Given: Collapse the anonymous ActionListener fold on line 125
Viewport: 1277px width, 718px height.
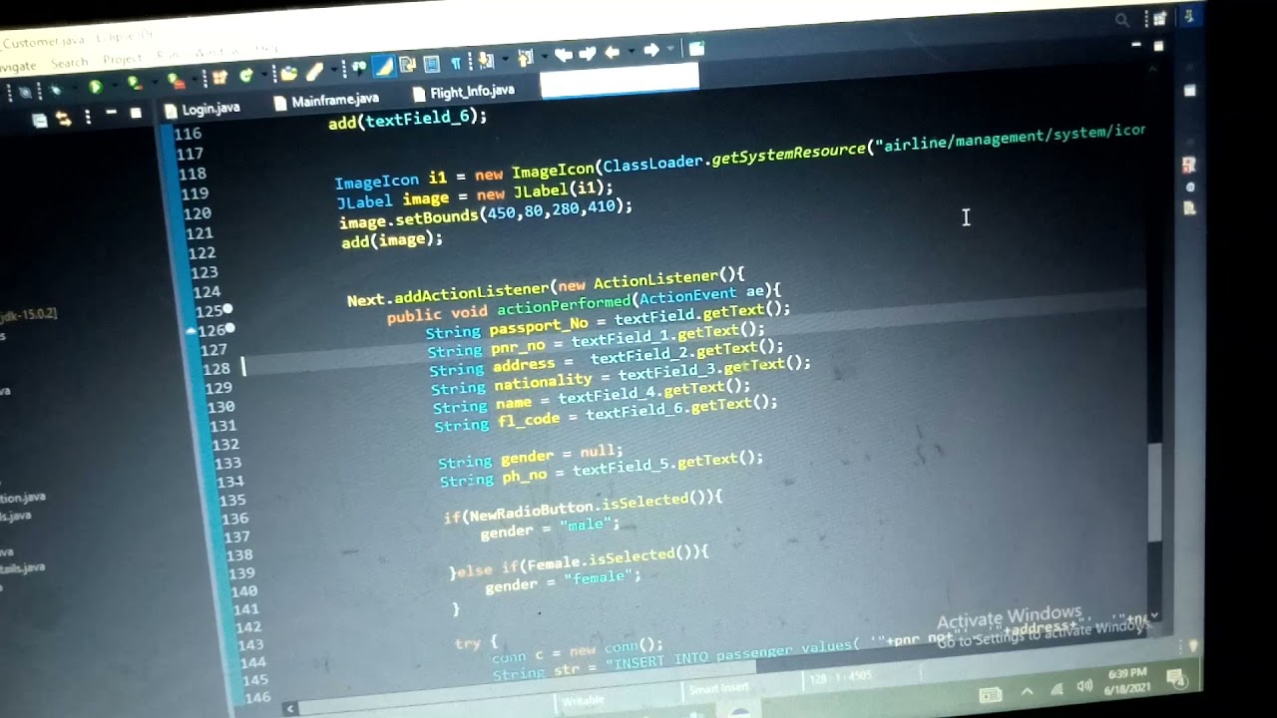Looking at the screenshot, I should [228, 310].
